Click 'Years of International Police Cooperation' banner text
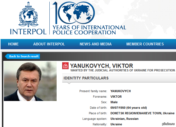Image resolution: width=176 pixels, height=127 pixels. [x=89, y=30]
